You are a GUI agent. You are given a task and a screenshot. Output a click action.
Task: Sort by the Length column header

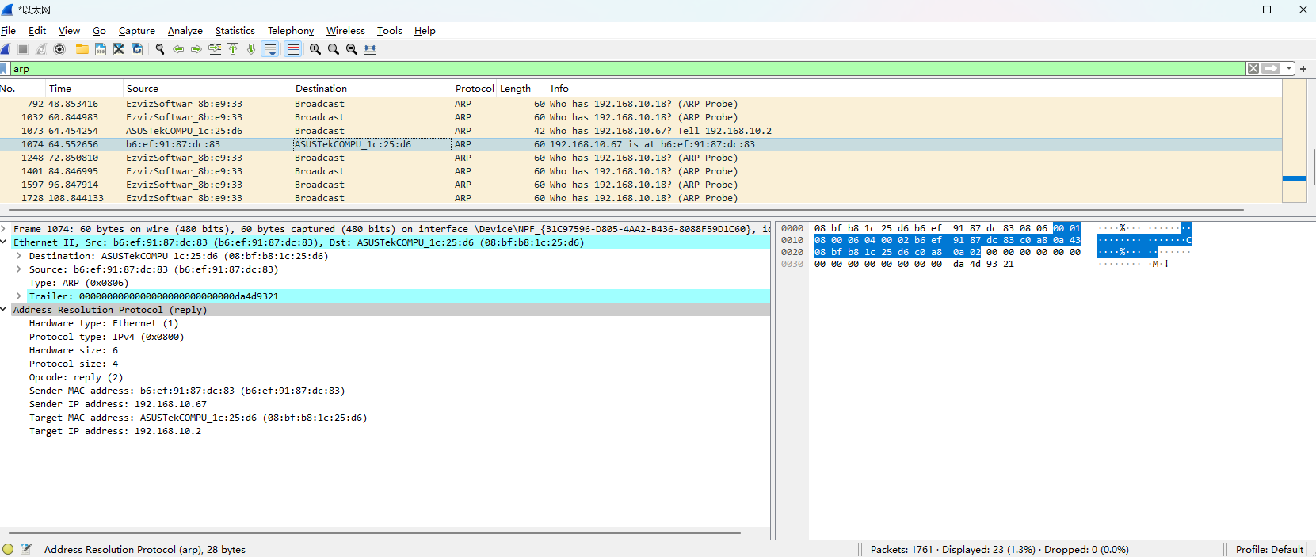[521, 89]
